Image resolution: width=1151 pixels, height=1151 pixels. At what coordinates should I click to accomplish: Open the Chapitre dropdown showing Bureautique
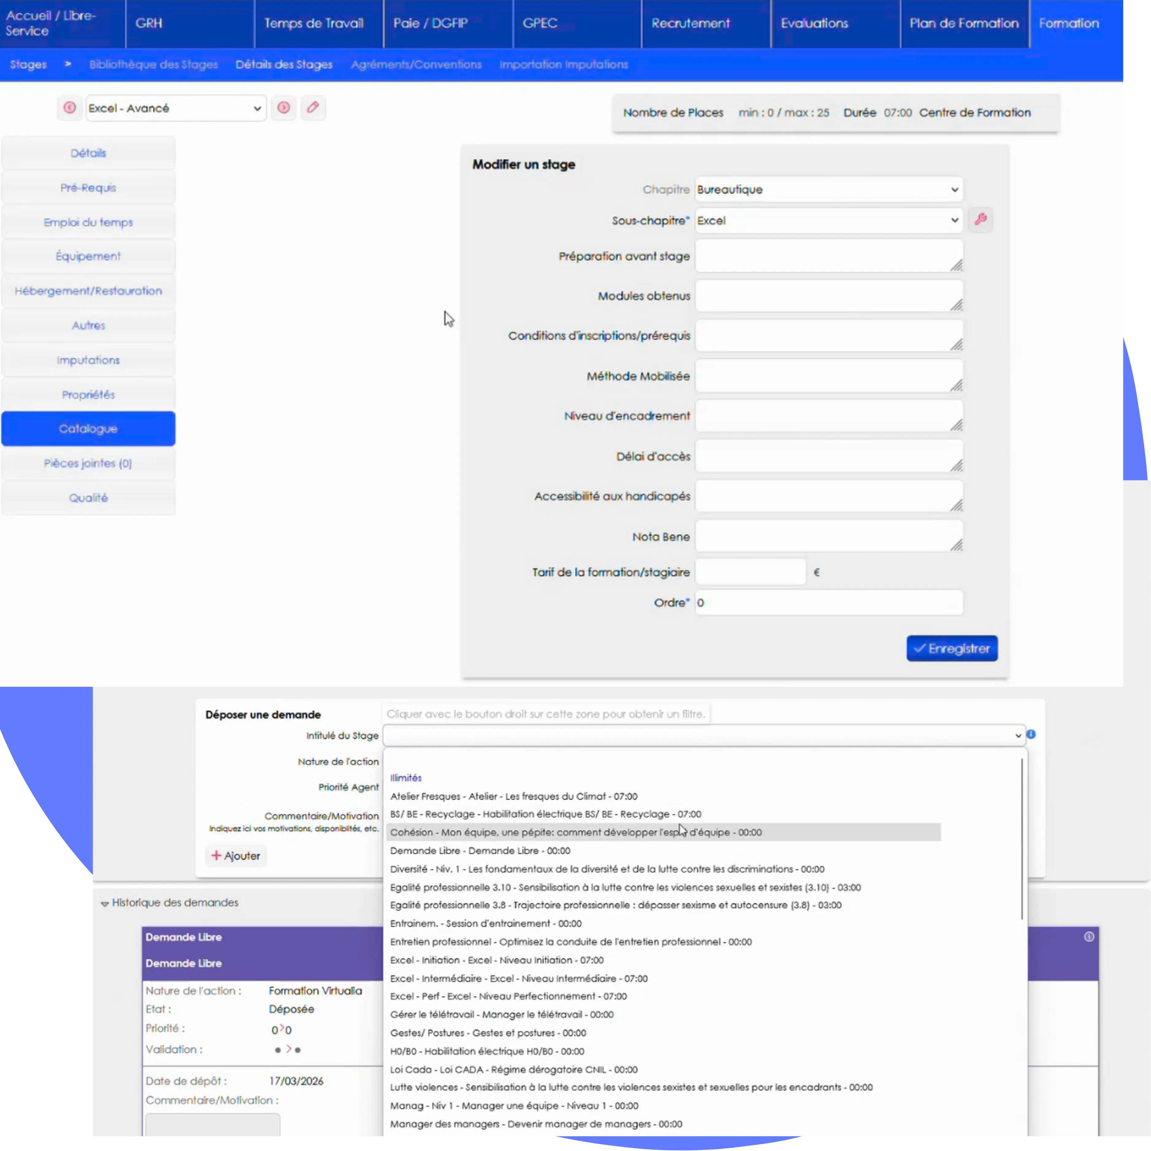pyautogui.click(x=829, y=189)
